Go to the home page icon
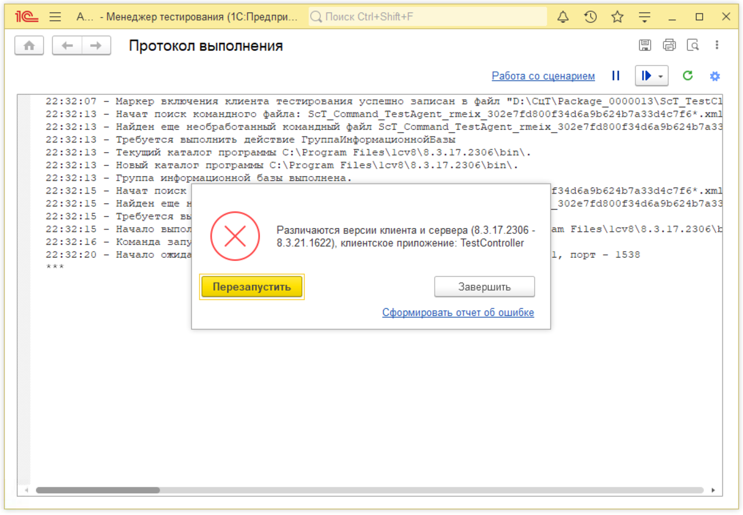Viewport: 743px width, 515px height. pos(29,45)
